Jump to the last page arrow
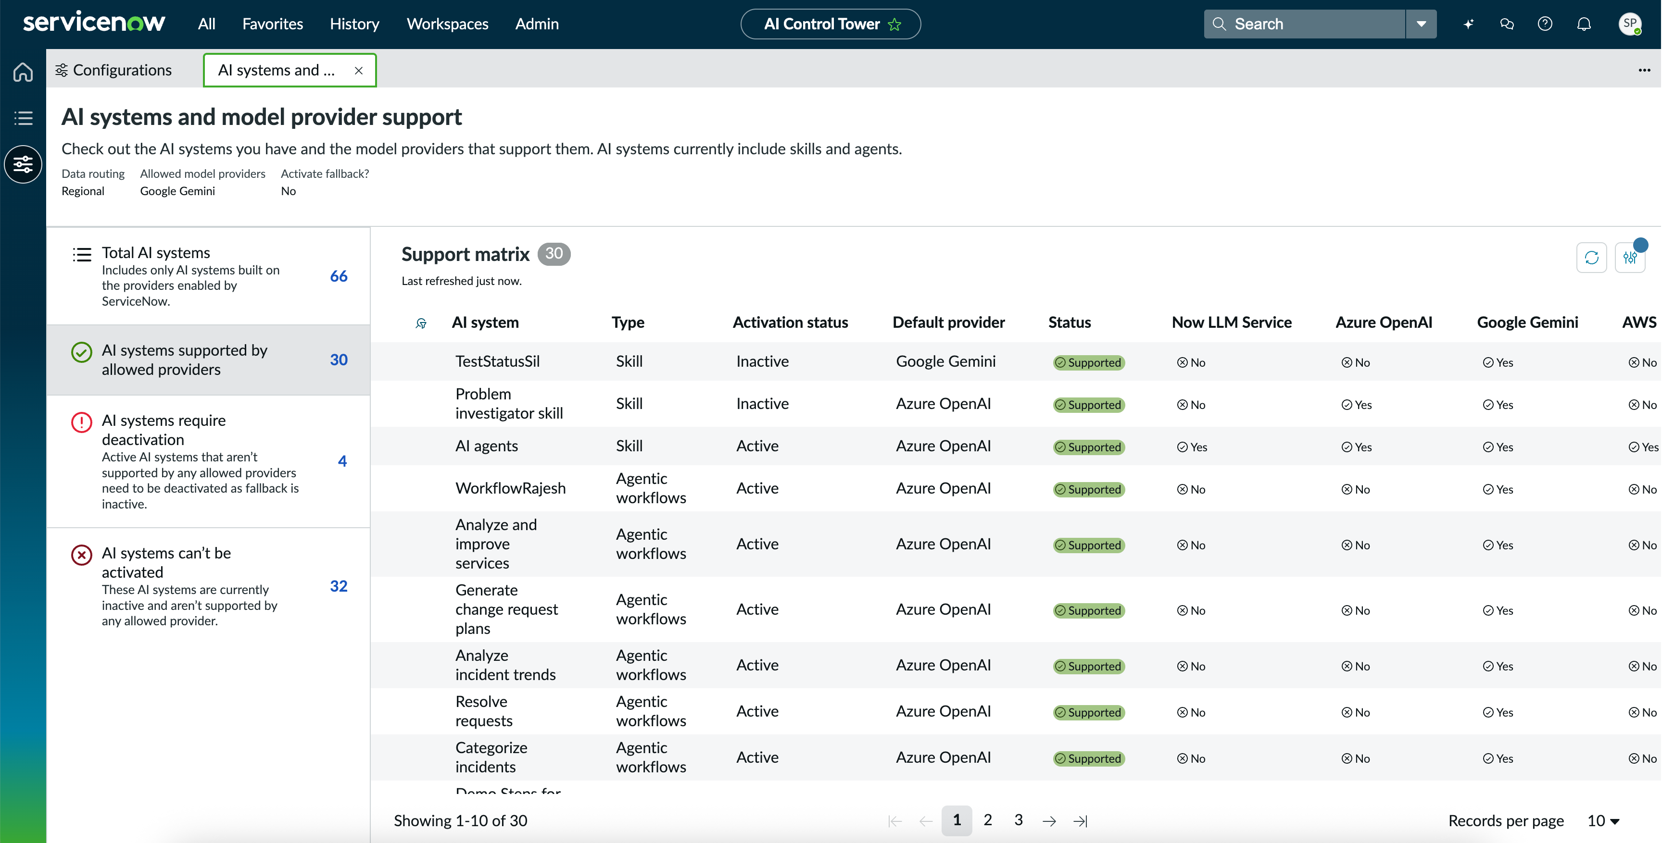 pos(1080,820)
